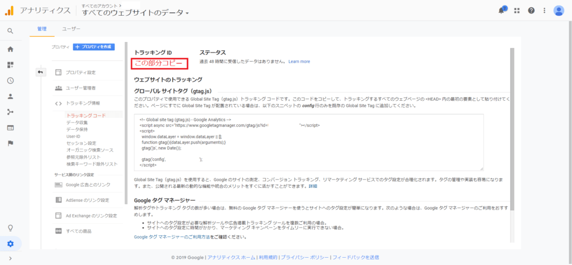
Task: Click プロパティ設定 layout icon
Action: 58,72
